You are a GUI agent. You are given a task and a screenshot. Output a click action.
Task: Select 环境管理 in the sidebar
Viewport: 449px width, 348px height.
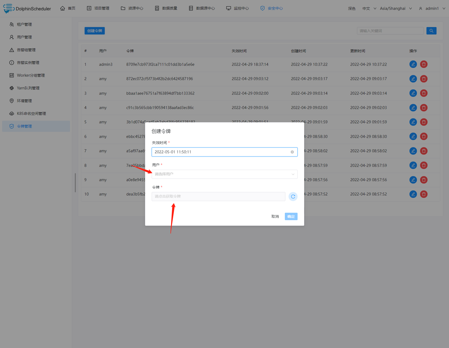(36, 101)
